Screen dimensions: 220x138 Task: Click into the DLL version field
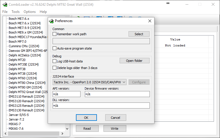[x=101, y=106]
